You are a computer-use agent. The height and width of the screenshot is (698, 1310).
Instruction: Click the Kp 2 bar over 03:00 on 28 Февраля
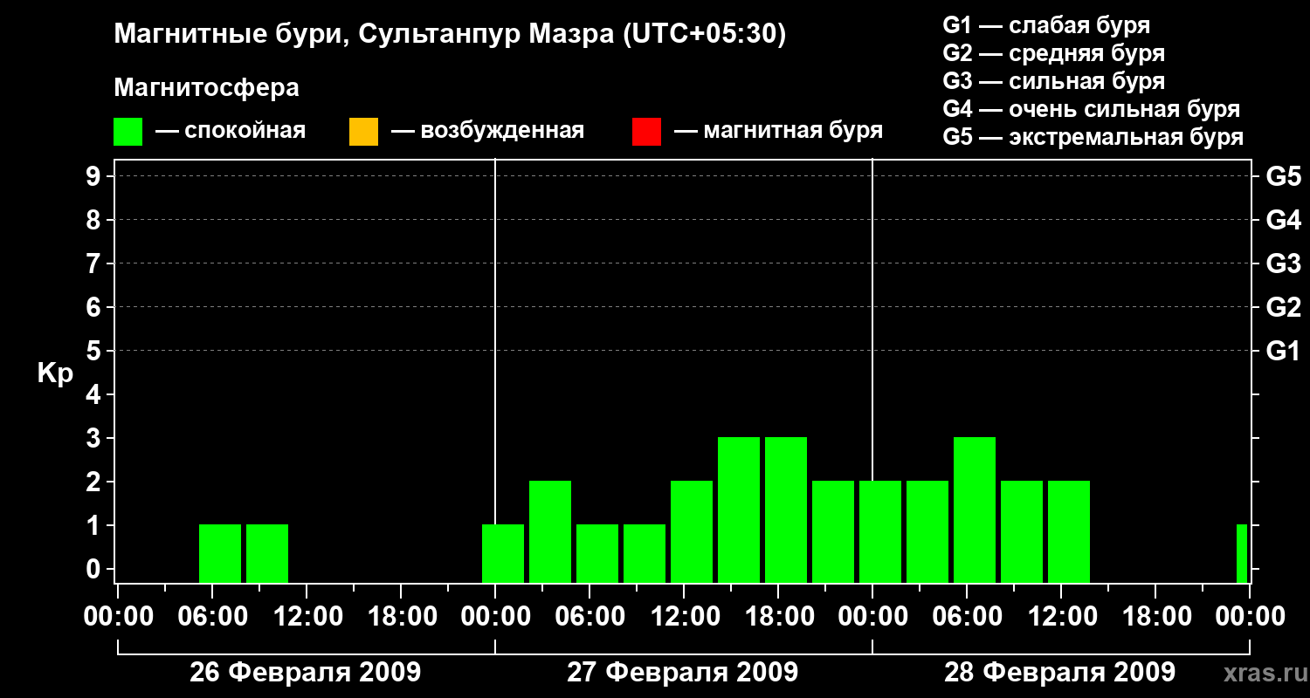pos(927,531)
